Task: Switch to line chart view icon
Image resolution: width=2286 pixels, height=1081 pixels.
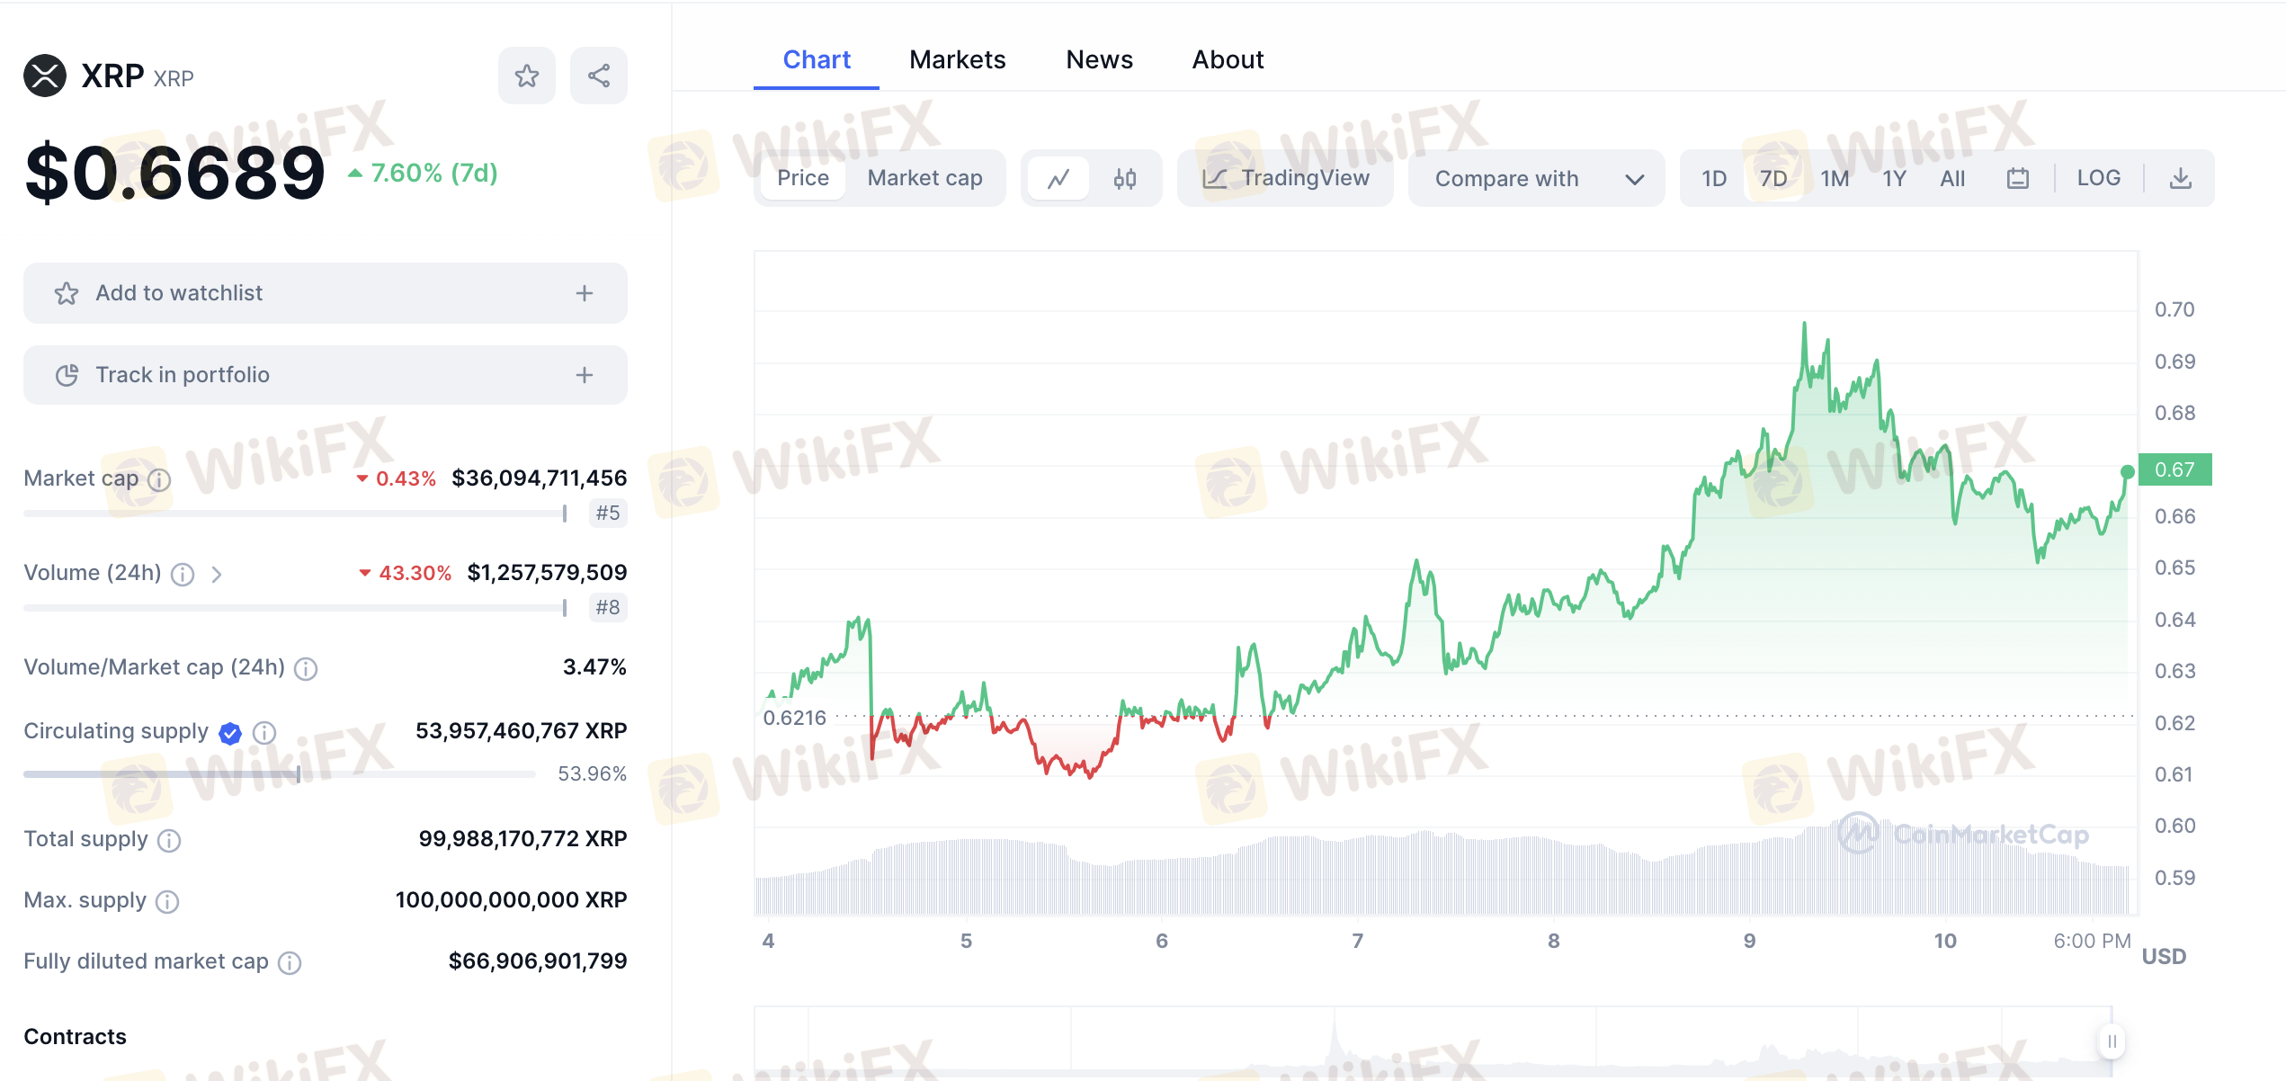Action: 1058,178
